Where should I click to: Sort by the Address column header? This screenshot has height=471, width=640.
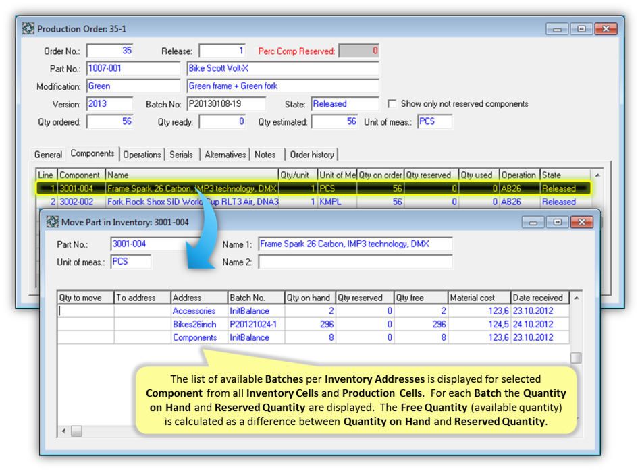[199, 298]
